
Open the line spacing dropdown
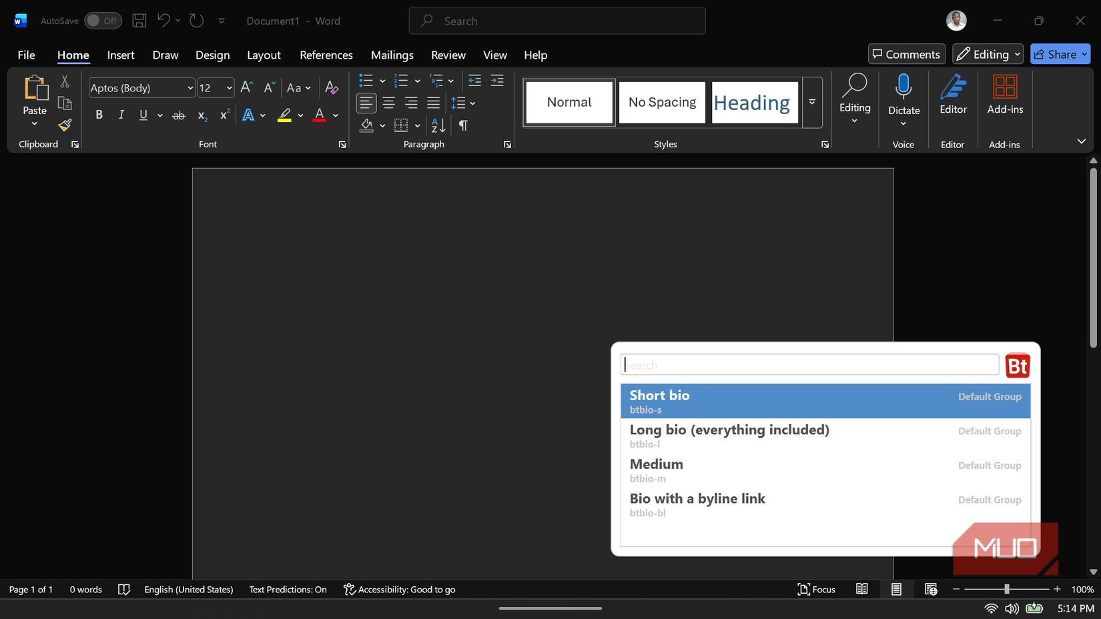(x=473, y=103)
